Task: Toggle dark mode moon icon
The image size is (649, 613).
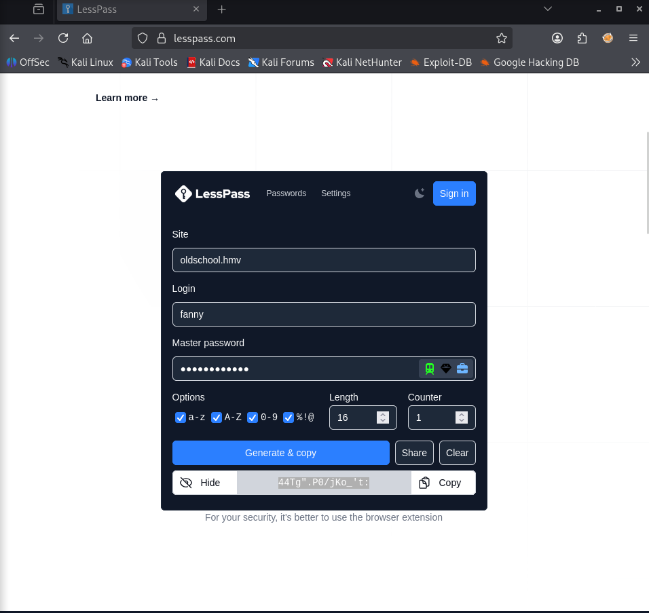Action: (420, 193)
